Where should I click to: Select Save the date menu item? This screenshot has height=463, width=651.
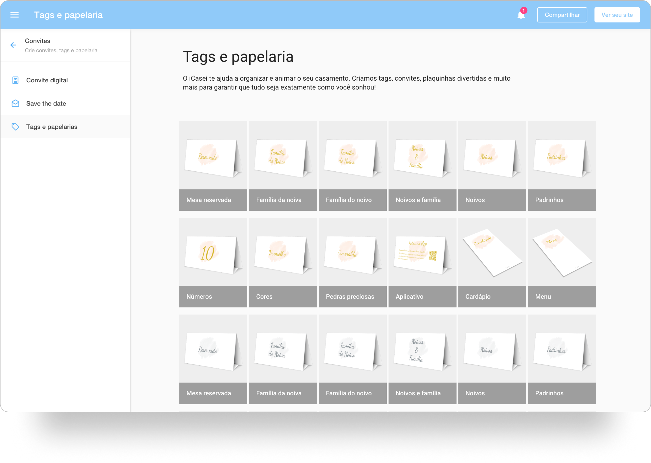click(x=46, y=103)
